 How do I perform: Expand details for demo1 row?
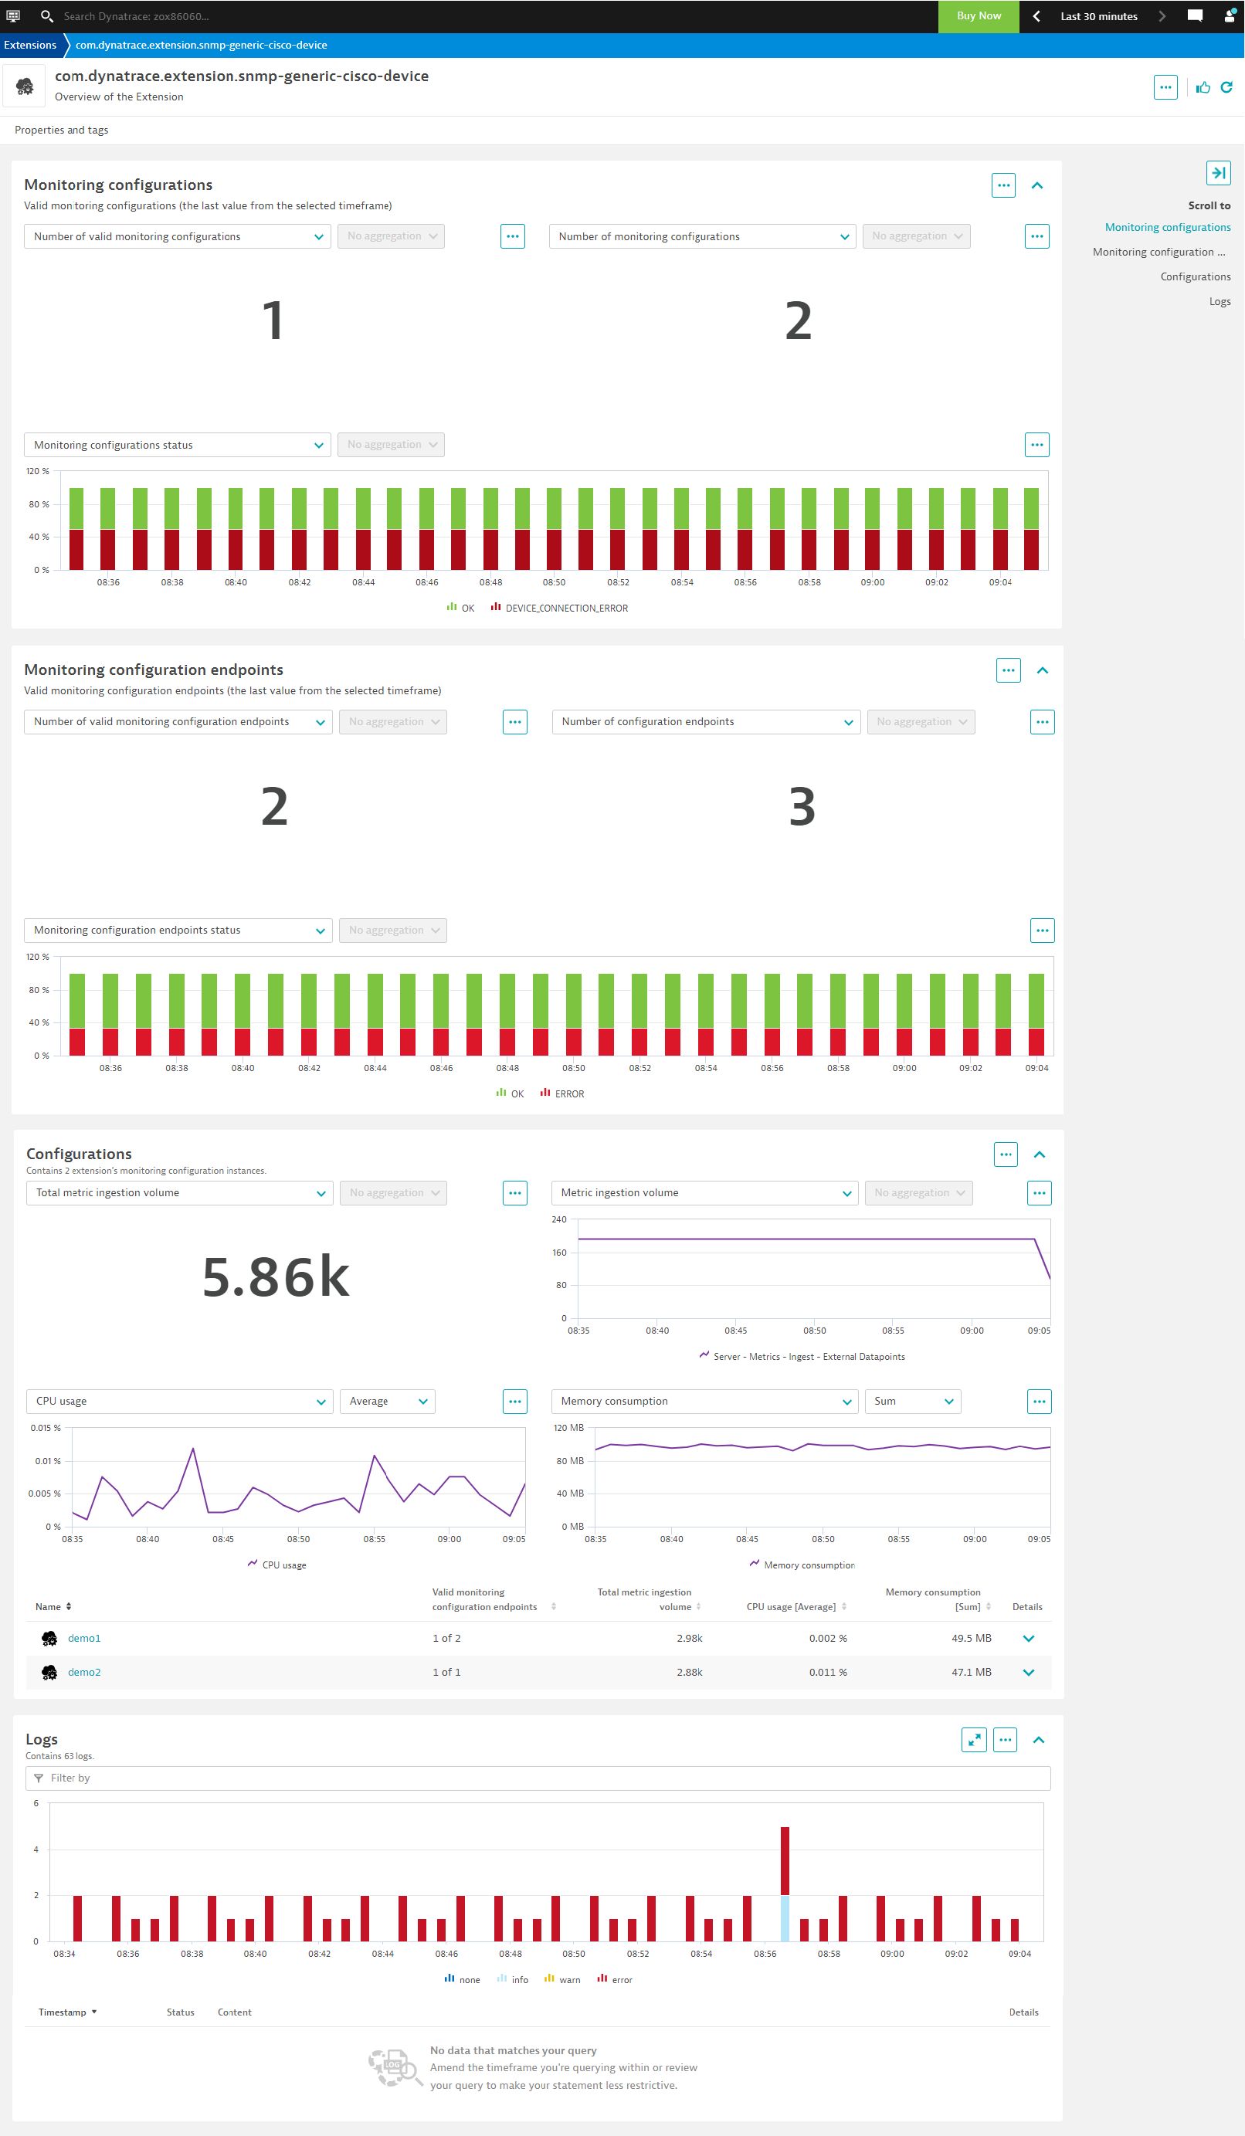tap(1029, 1639)
